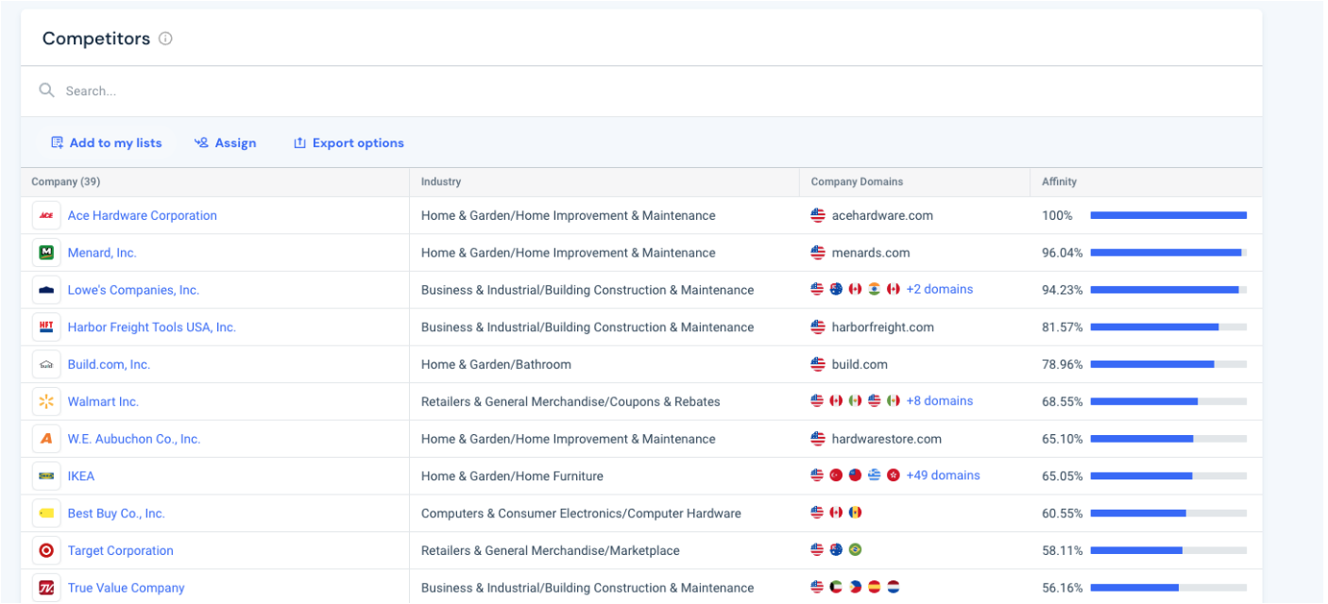
Task: Open Lowe's Companies, Inc. company link
Action: [x=134, y=290]
